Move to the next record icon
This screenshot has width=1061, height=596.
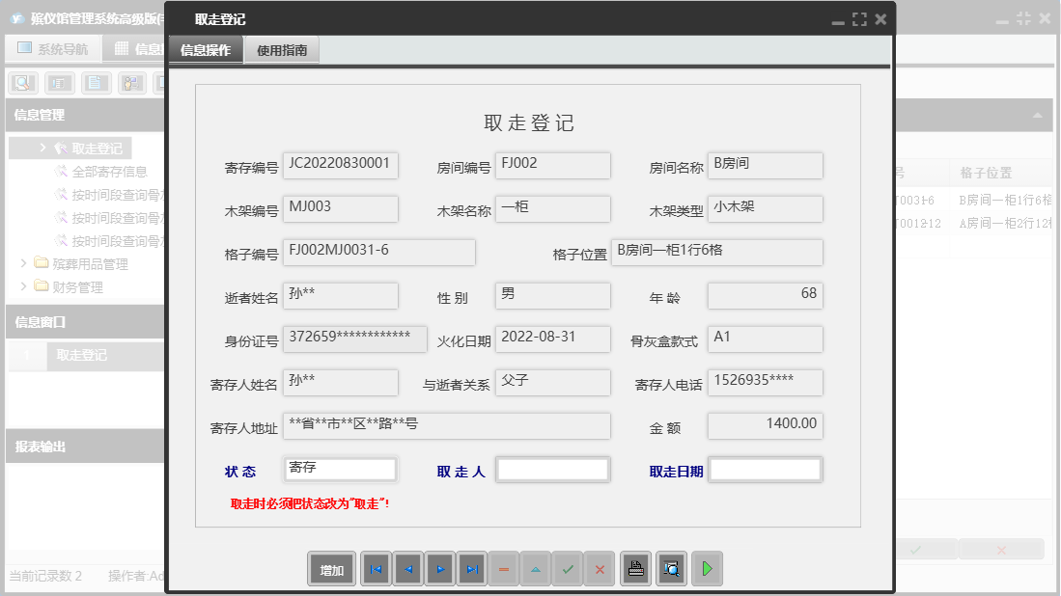pyautogui.click(x=439, y=568)
